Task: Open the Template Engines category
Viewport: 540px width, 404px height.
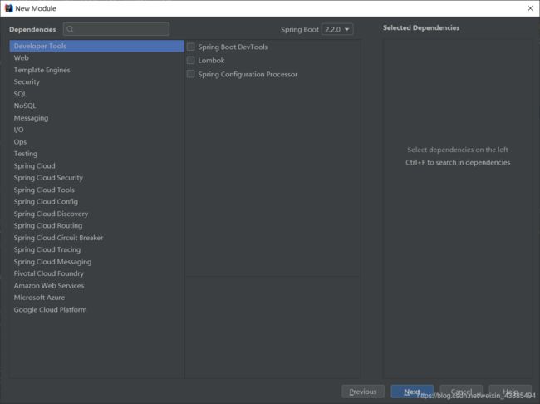Action: [x=96, y=70]
